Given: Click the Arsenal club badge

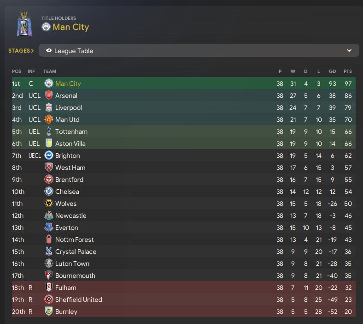Looking at the screenshot, I should 48,96.
